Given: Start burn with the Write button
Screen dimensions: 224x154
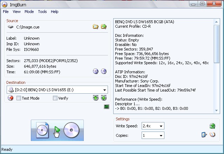Looking at the screenshot, I should 57,130.
